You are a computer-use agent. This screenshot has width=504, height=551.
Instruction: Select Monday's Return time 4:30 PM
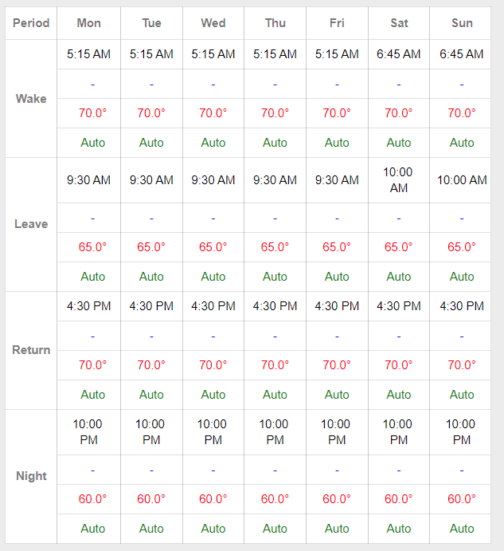89,306
